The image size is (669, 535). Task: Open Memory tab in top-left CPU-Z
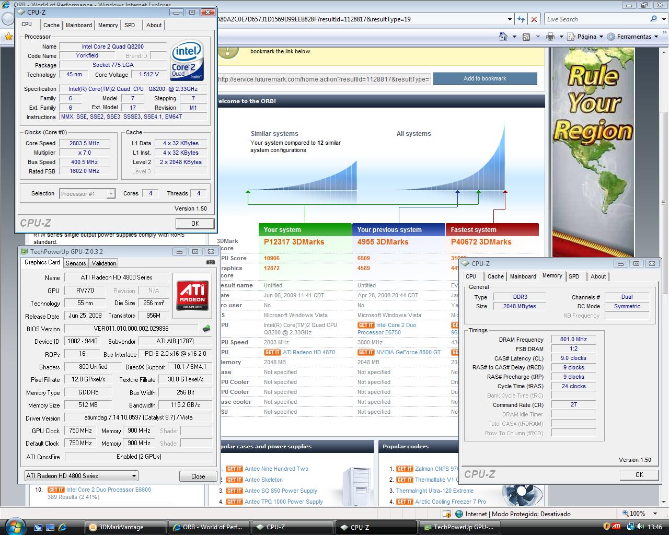108,25
